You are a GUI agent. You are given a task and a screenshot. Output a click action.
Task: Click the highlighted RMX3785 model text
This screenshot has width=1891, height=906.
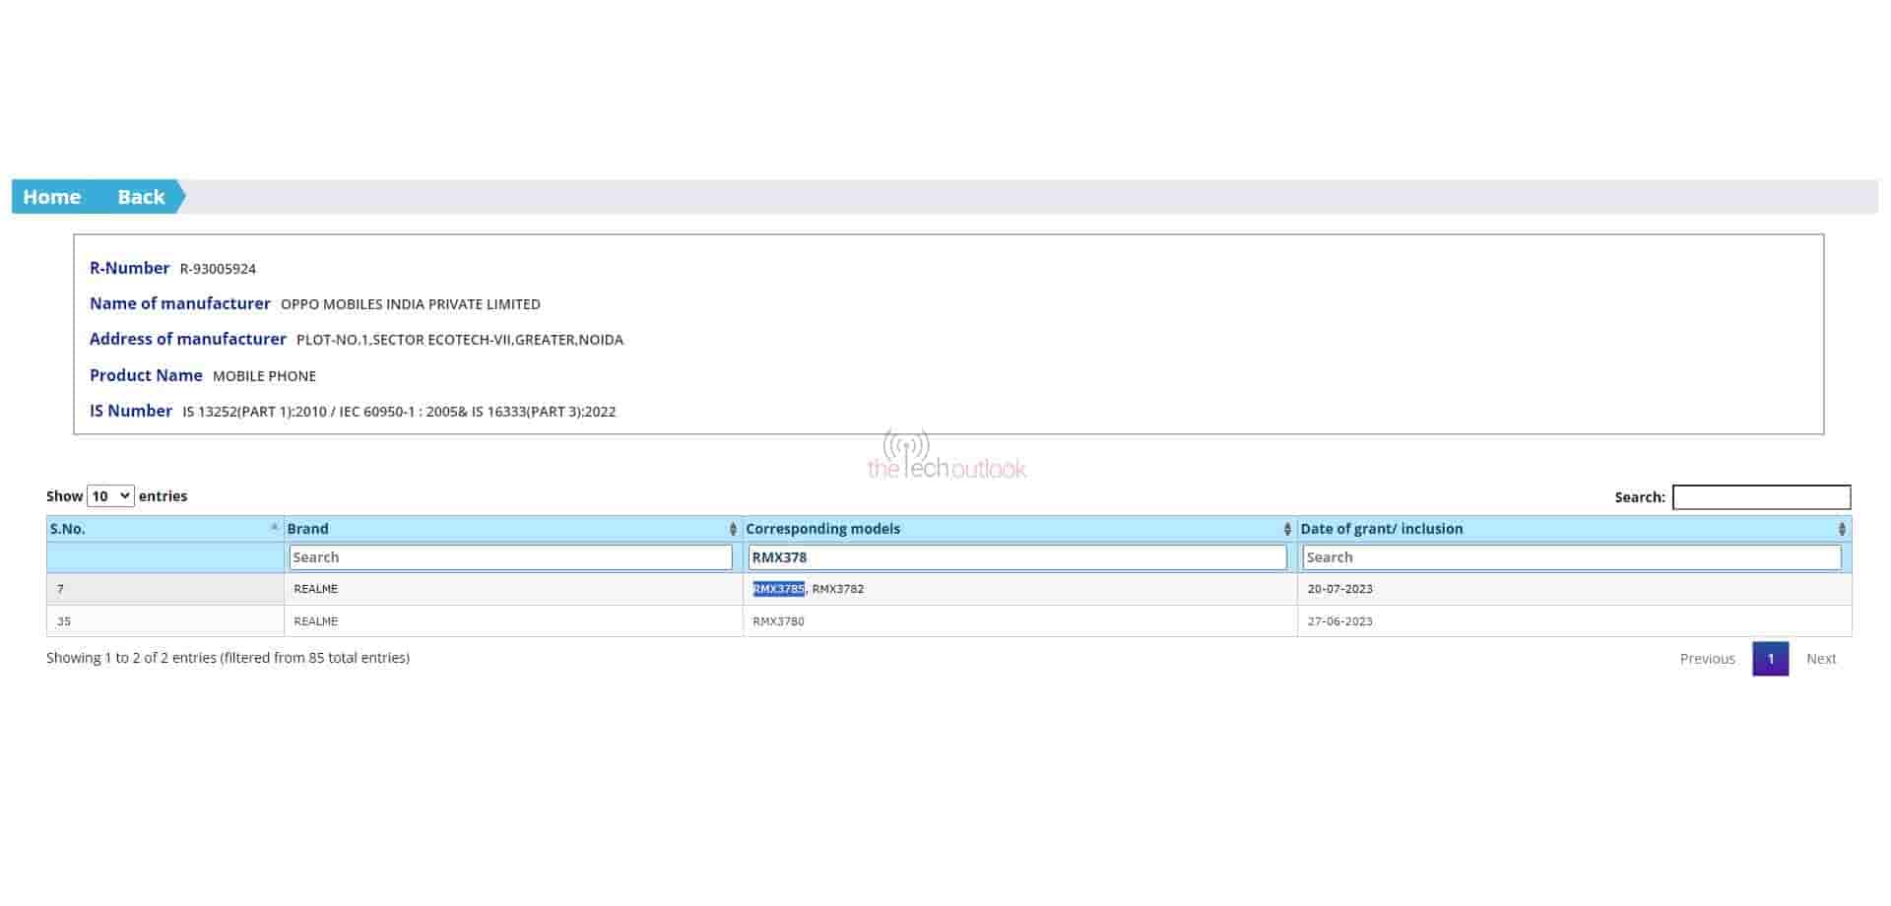778,589
